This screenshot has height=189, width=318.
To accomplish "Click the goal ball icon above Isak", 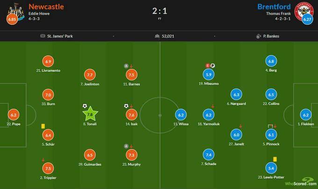I will coord(126,106).
